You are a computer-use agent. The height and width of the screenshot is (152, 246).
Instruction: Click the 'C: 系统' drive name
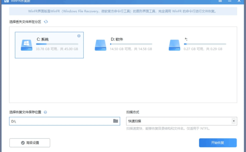(43, 39)
